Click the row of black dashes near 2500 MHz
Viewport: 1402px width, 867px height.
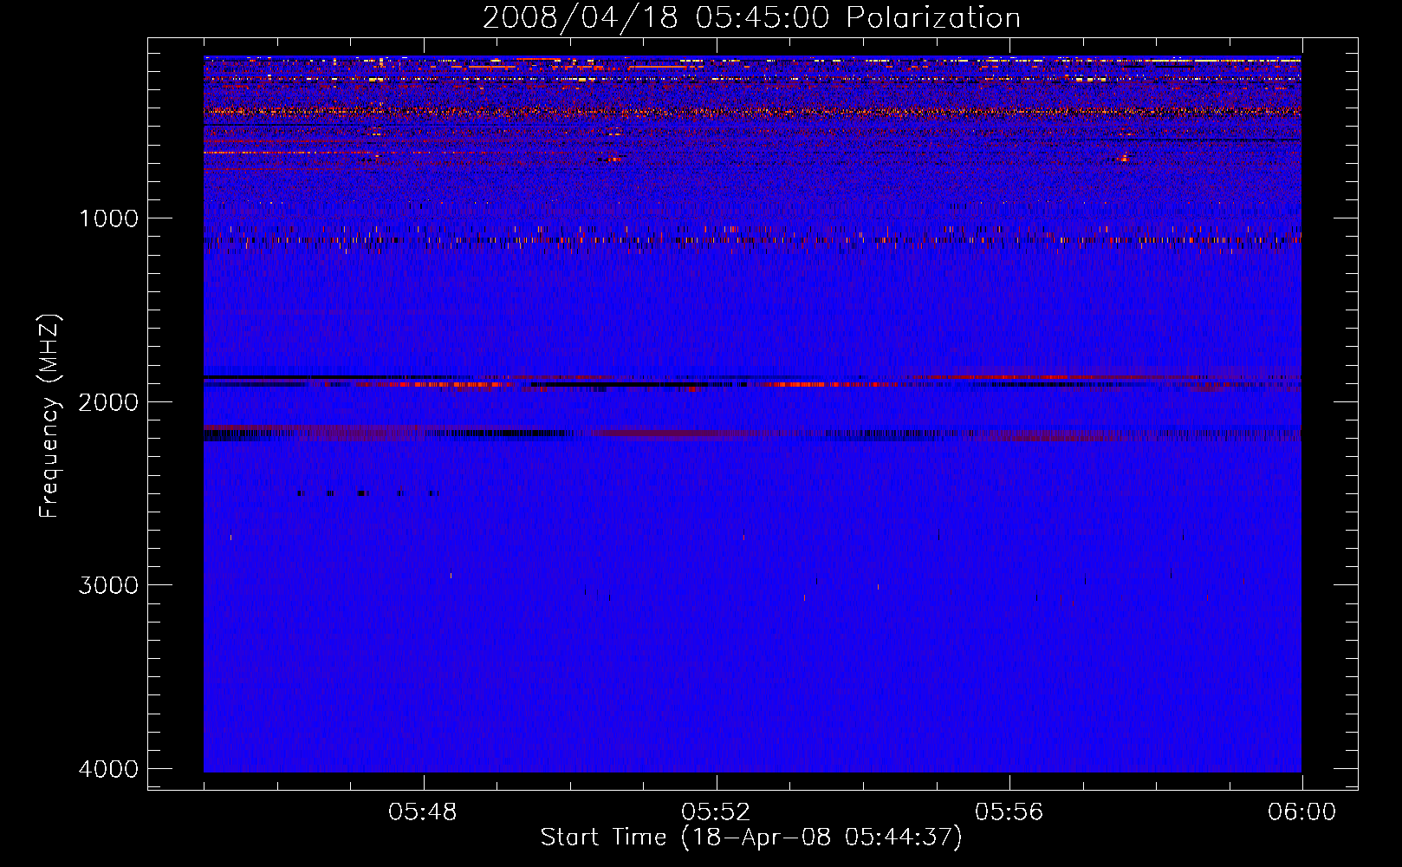tap(364, 493)
